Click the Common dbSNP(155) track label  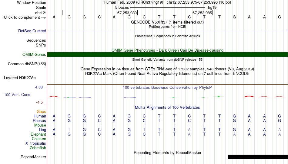tap(27, 64)
